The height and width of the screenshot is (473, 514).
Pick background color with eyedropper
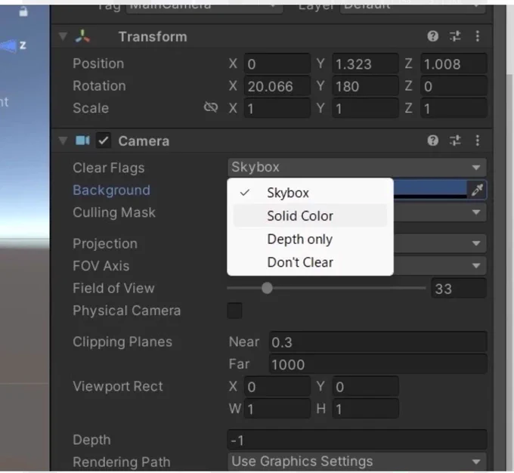[477, 190]
